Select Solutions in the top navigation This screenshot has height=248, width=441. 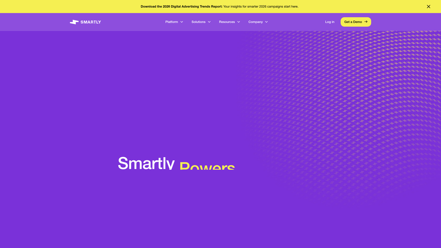[x=198, y=22]
